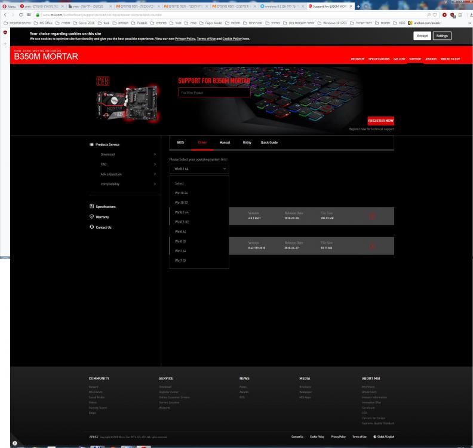Viewport: 473px width, 448px height.
Task: Click the Warranty shield icon
Action: point(92,217)
